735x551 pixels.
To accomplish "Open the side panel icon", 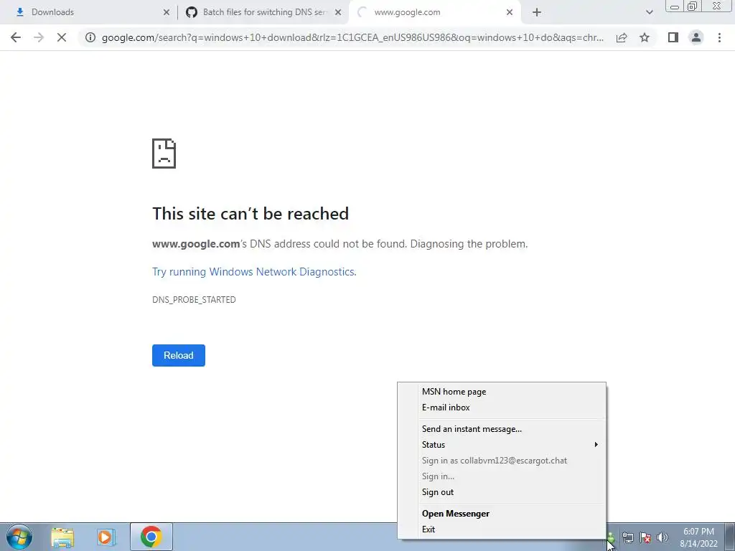I will pyautogui.click(x=673, y=37).
